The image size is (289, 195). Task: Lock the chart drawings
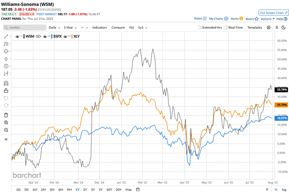pyautogui.click(x=6, y=90)
